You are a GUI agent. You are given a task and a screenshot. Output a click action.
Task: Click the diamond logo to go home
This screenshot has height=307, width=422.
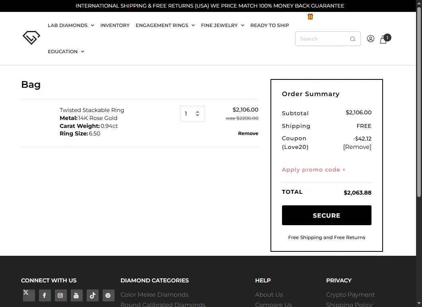(x=31, y=38)
